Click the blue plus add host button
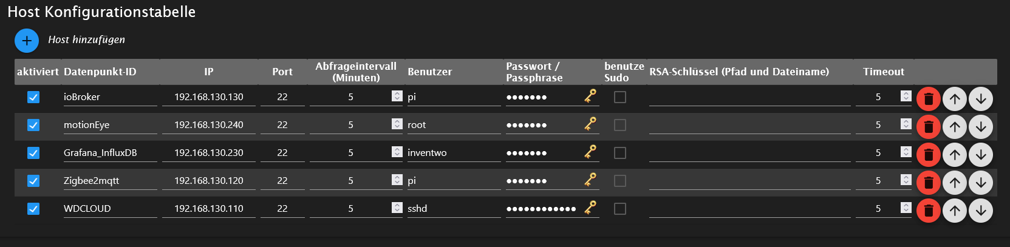Screen dimensions: 1010x247 click(x=27, y=41)
